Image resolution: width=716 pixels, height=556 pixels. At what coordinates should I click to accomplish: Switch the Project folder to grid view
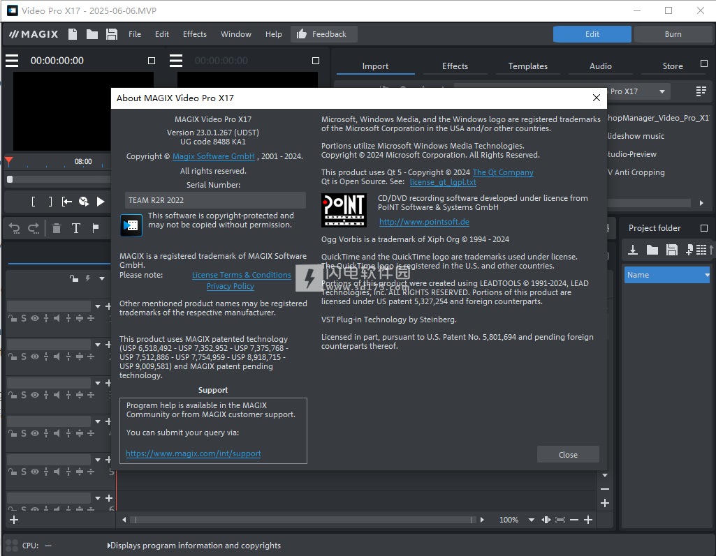[701, 250]
